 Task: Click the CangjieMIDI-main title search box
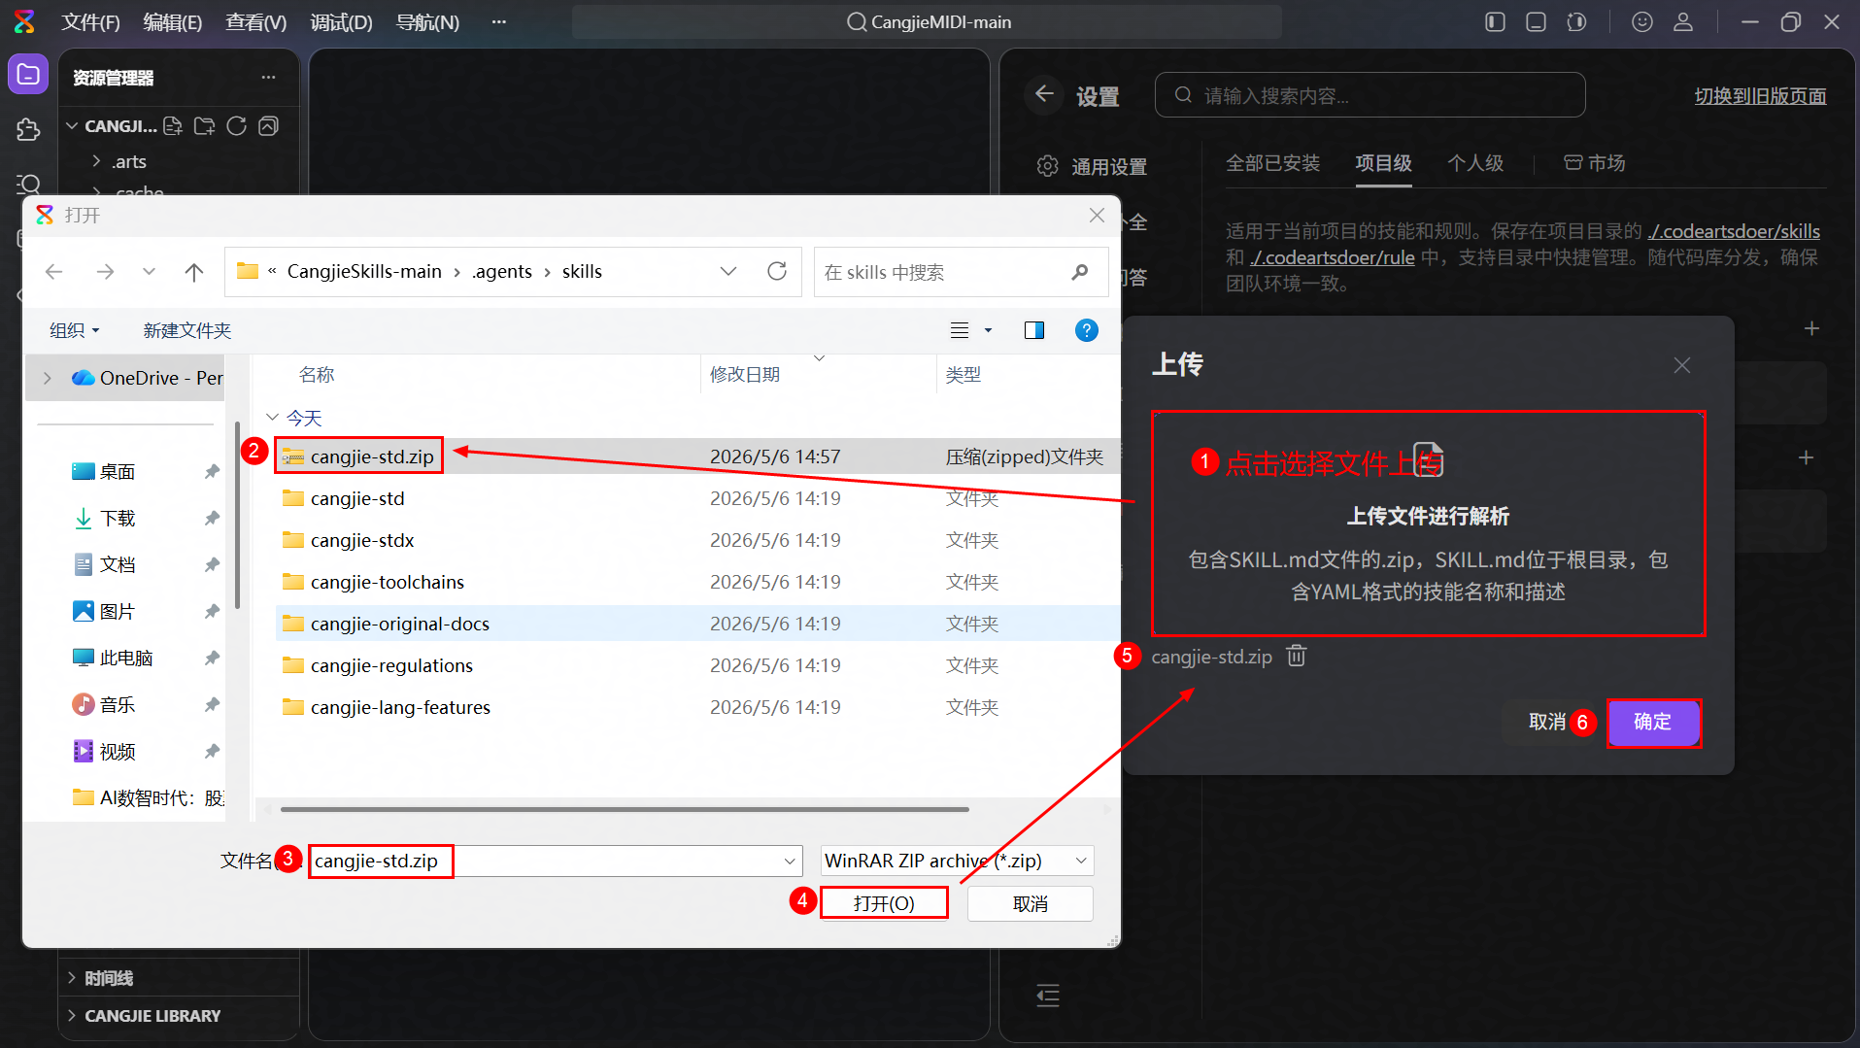pyautogui.click(x=928, y=21)
